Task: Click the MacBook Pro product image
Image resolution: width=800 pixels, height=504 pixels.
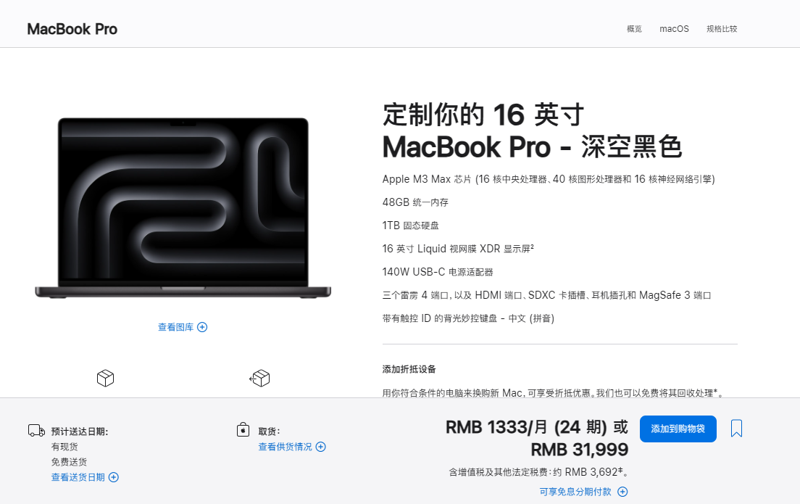Action: click(183, 208)
